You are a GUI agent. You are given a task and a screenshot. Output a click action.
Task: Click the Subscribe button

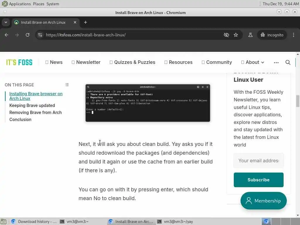tap(258, 180)
